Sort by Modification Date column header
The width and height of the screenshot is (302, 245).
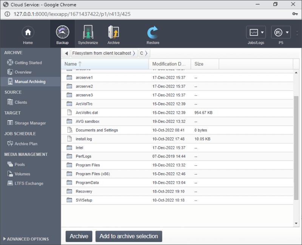(169, 64)
